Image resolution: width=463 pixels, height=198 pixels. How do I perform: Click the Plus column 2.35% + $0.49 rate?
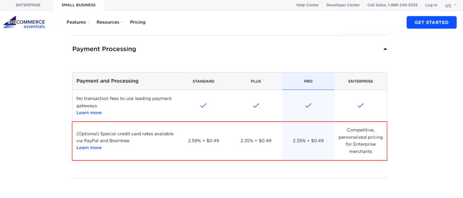[256, 141]
